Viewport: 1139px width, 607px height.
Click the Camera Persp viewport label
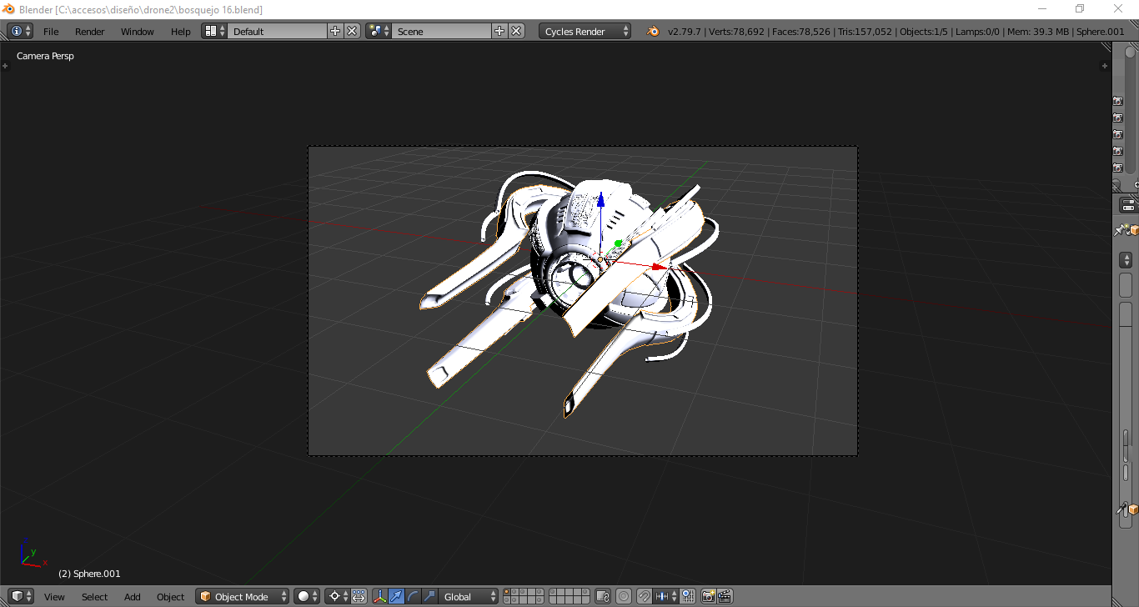45,56
